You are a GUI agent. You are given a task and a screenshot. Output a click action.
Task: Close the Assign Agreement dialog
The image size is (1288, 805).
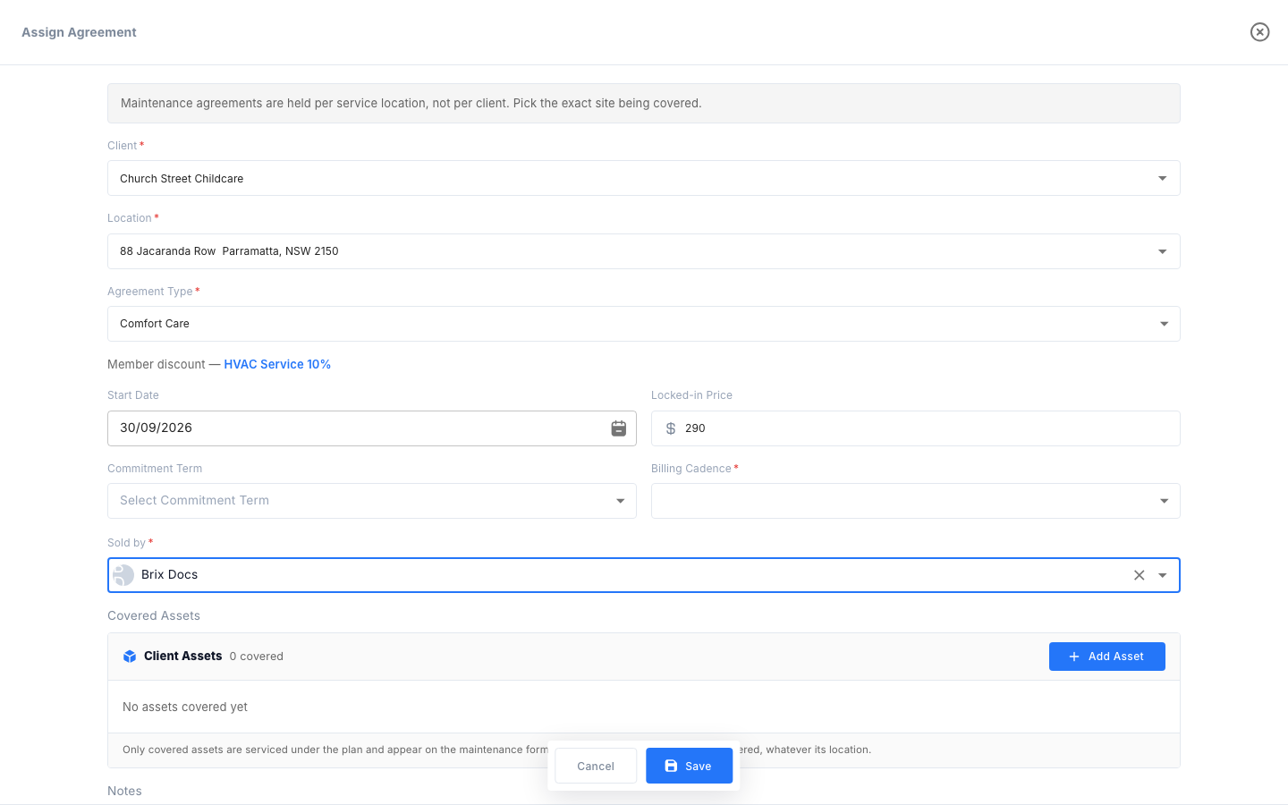[1259, 32]
